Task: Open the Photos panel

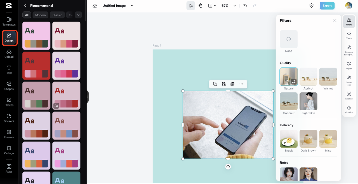Action: (9, 102)
